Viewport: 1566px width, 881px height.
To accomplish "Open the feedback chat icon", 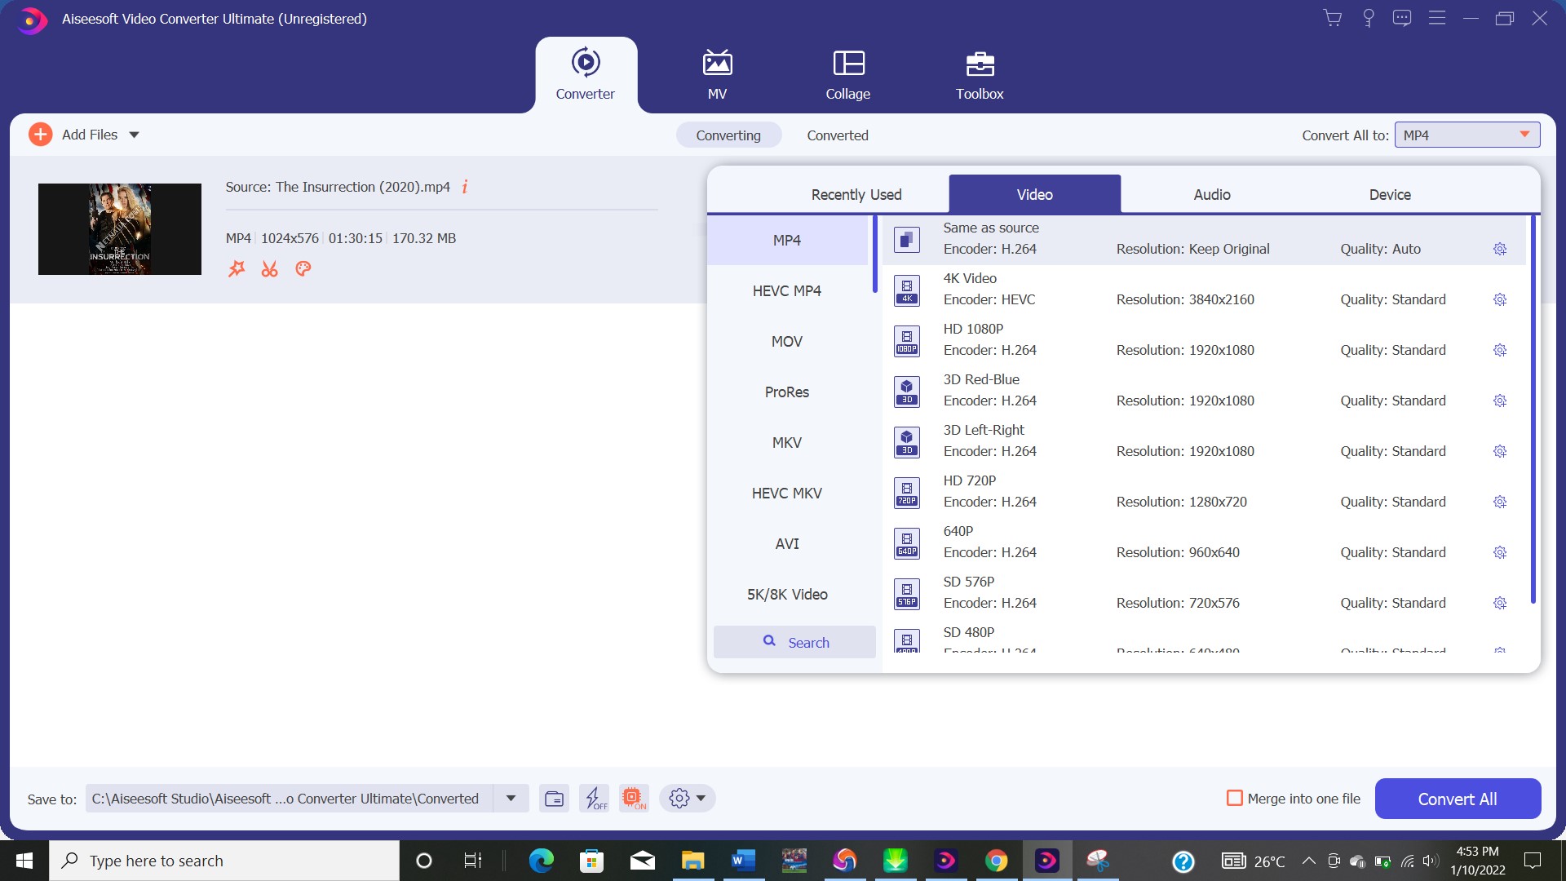I will tap(1402, 18).
